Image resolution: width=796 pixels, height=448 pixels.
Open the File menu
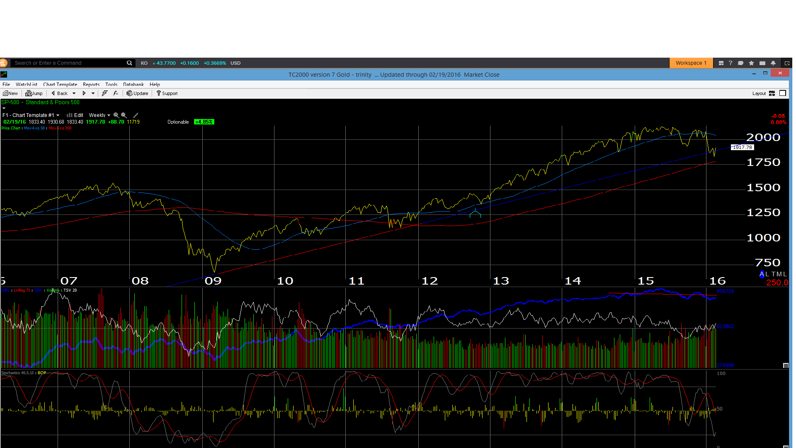[x=6, y=84]
